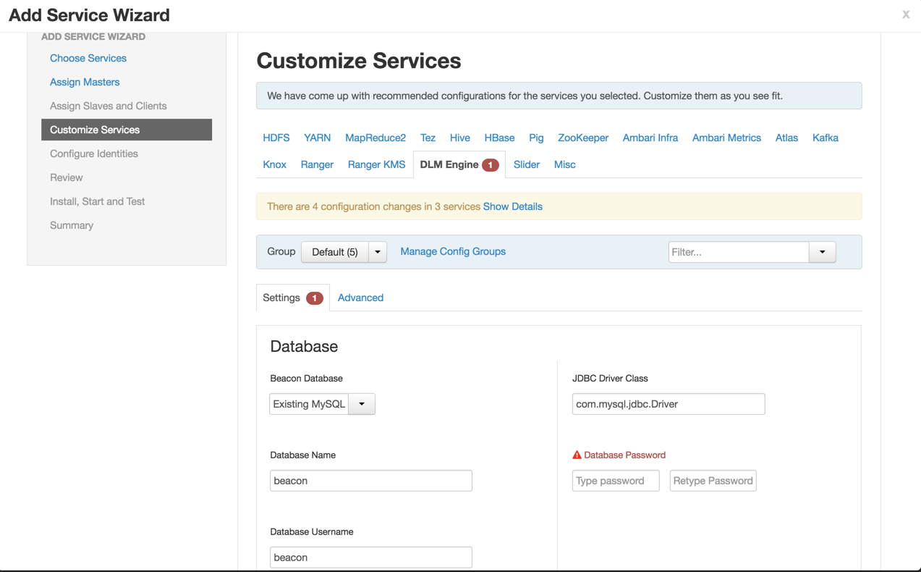Click the red badge on DLM Engine tab

pos(490,165)
